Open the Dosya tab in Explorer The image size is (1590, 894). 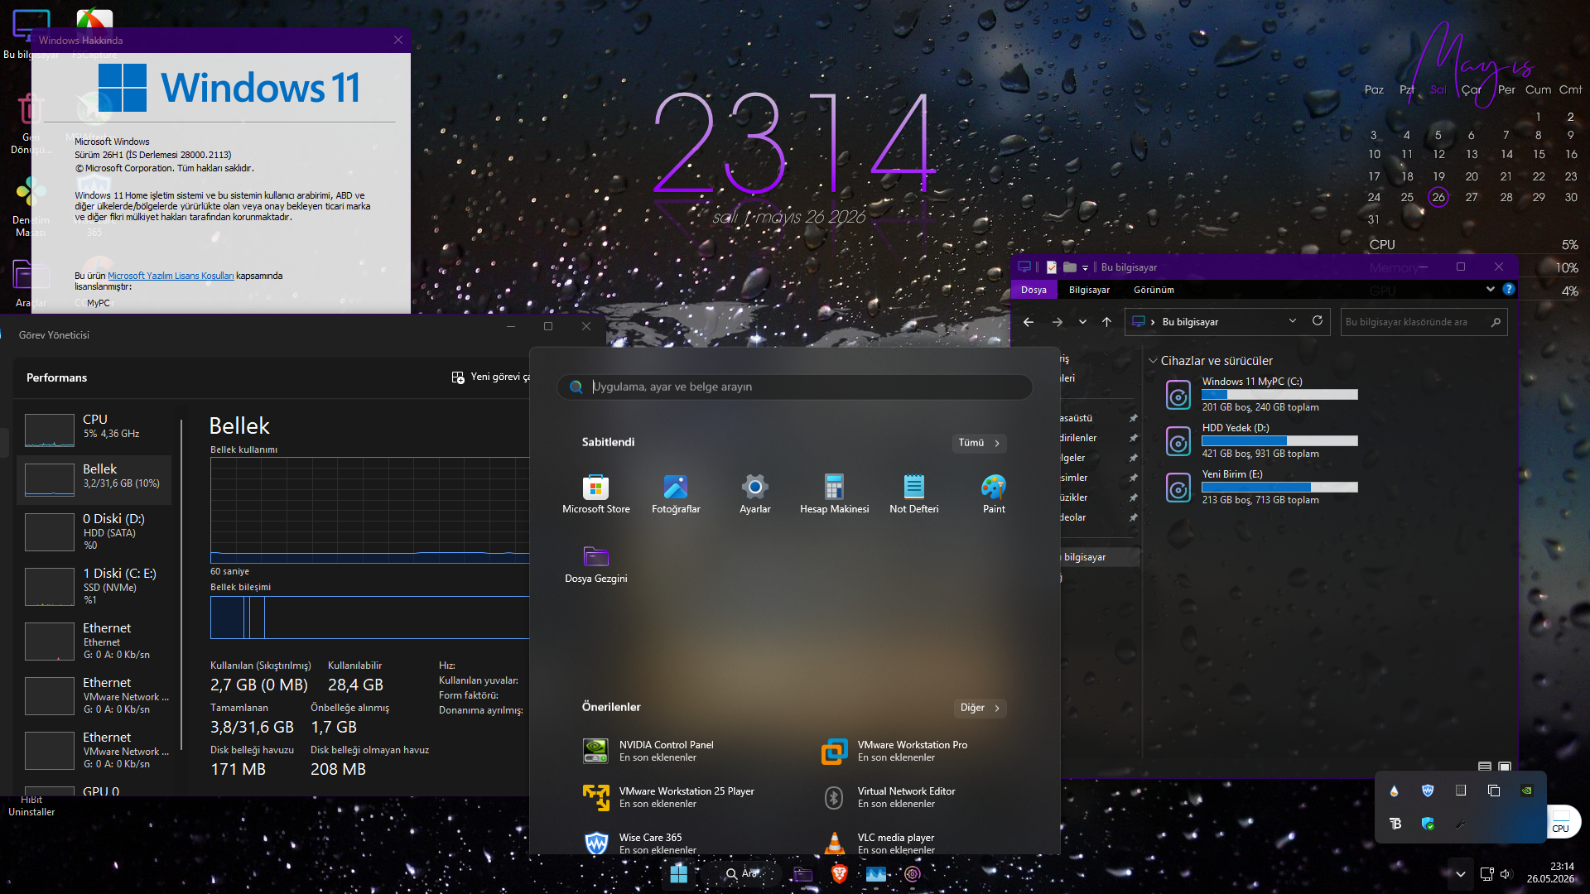[x=1033, y=290]
